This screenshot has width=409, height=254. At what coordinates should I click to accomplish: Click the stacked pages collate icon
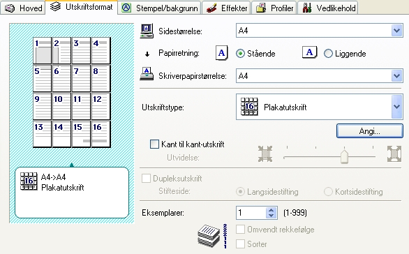(211, 236)
